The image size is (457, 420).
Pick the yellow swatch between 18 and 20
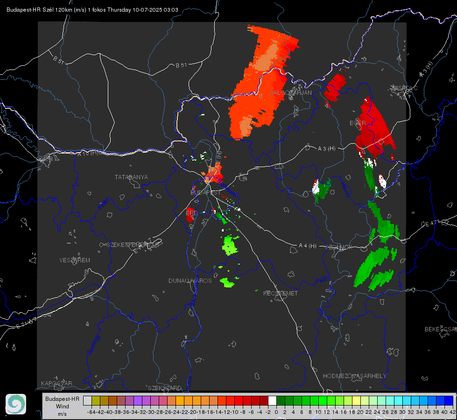(x=357, y=400)
